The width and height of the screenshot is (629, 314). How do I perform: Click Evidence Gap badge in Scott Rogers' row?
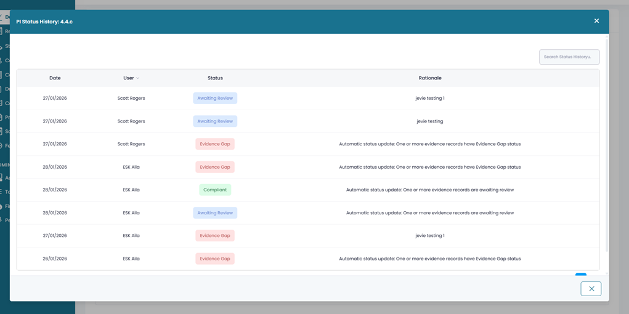(x=215, y=144)
